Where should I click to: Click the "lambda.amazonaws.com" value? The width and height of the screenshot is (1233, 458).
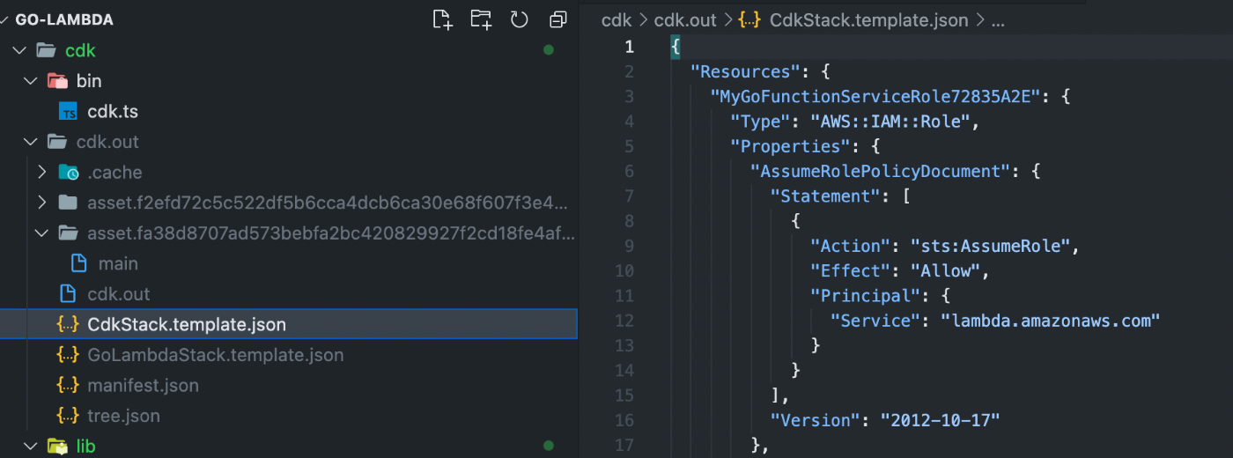(1051, 321)
